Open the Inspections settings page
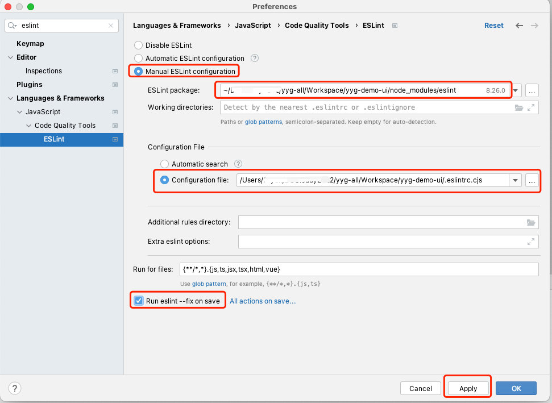The image size is (552, 403). (44, 71)
